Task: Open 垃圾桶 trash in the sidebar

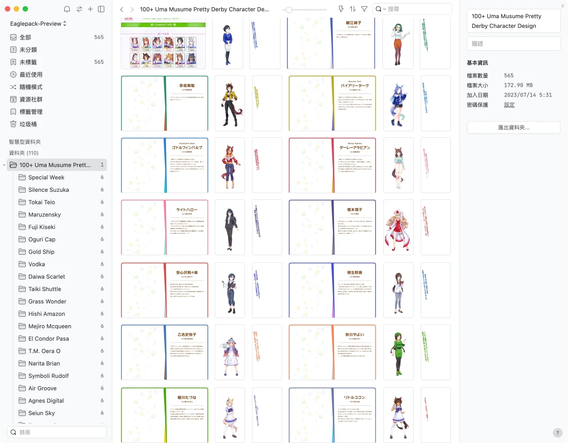Action: [x=57, y=124]
